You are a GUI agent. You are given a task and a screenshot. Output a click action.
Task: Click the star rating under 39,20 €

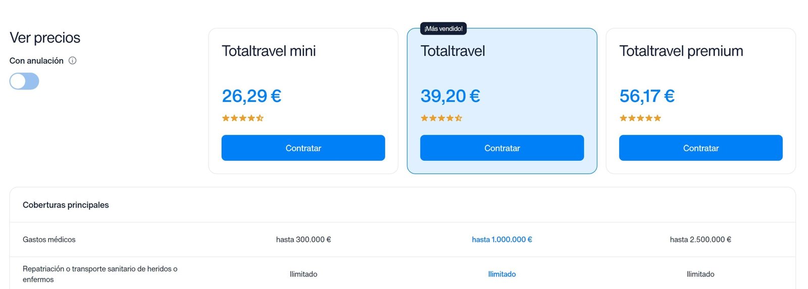pyautogui.click(x=441, y=118)
